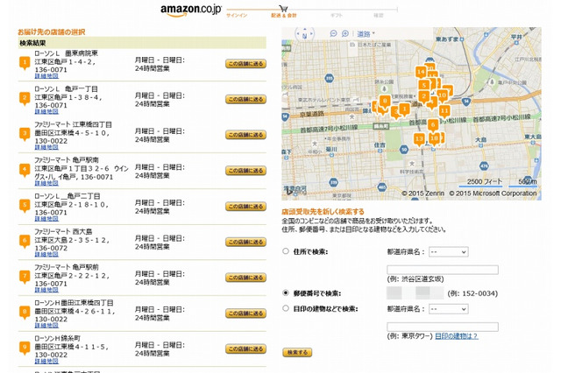Open prefecture dropdown for address search
The width and height of the screenshot is (561, 373).
coord(448,252)
